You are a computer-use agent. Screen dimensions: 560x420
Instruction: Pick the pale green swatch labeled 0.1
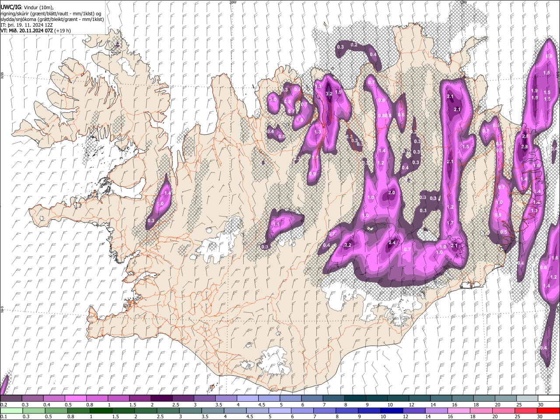coord(11,410)
